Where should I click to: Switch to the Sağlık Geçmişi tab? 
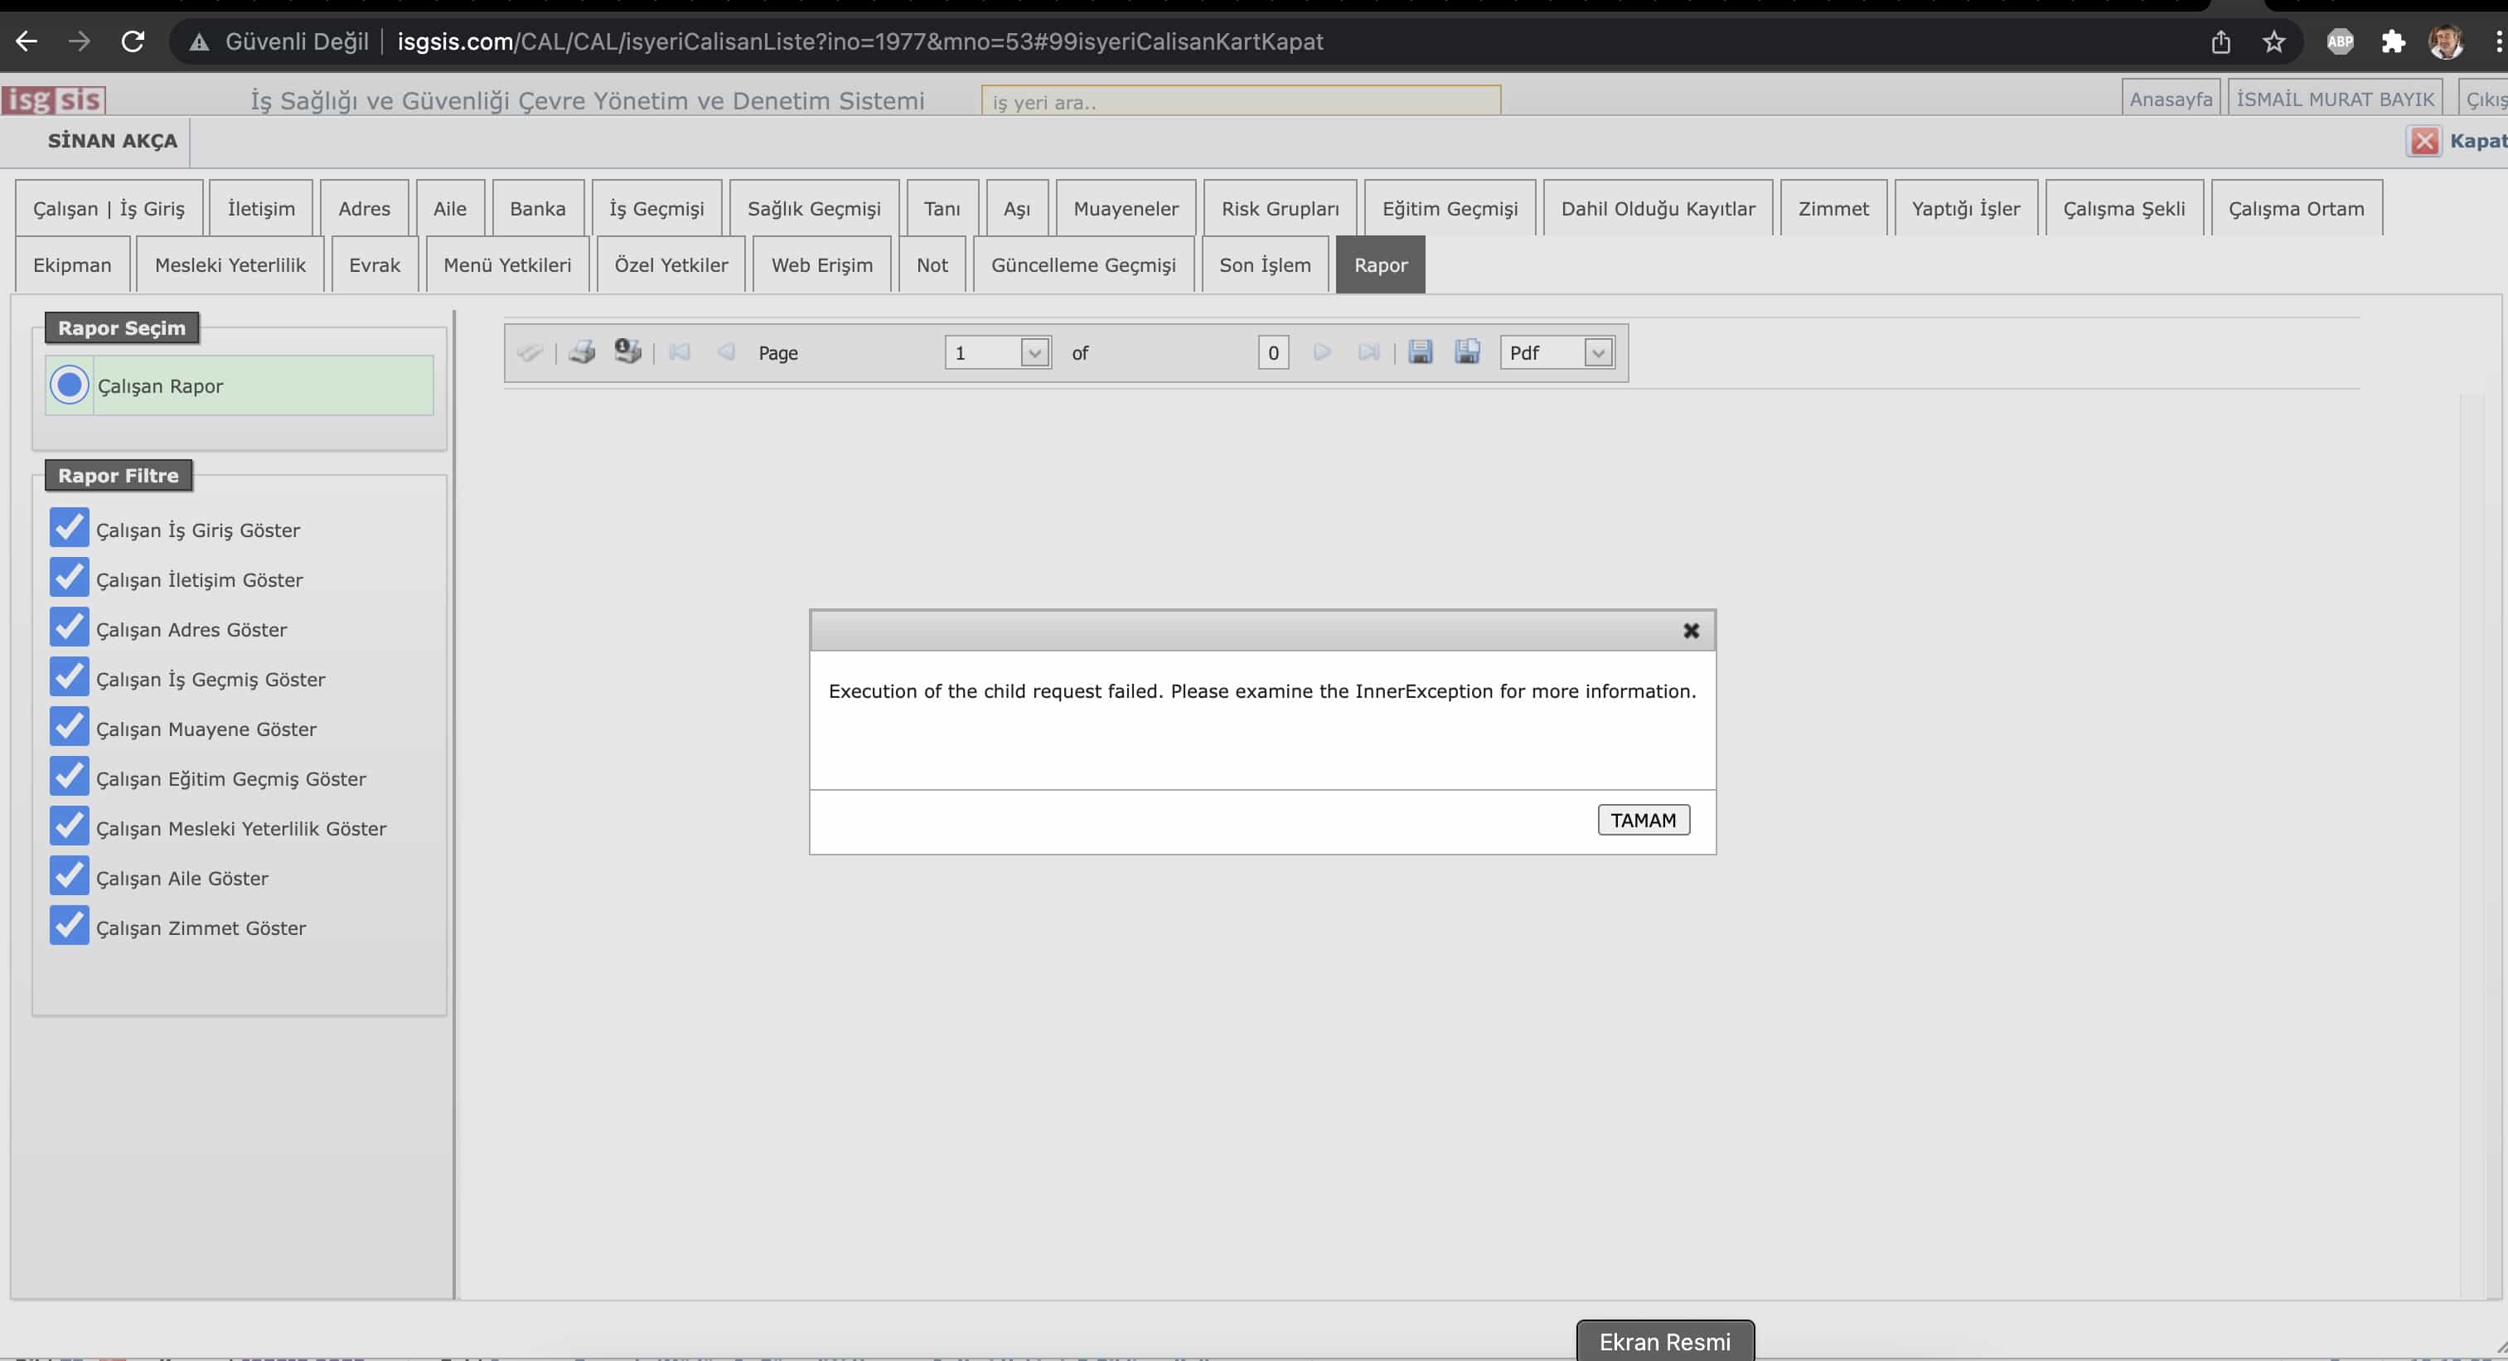click(x=814, y=208)
